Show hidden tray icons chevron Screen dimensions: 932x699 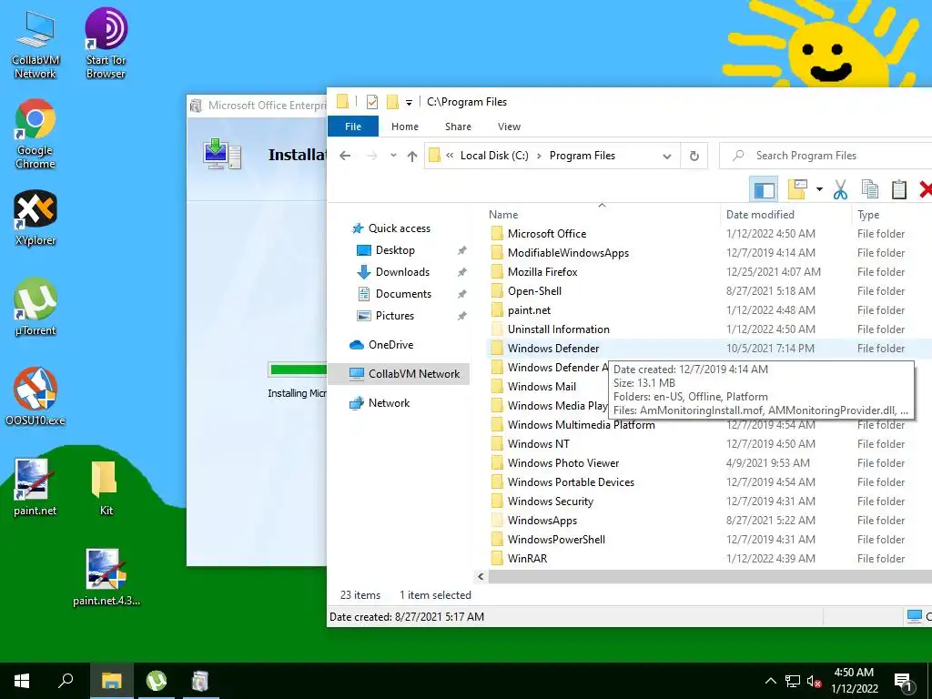click(x=770, y=681)
